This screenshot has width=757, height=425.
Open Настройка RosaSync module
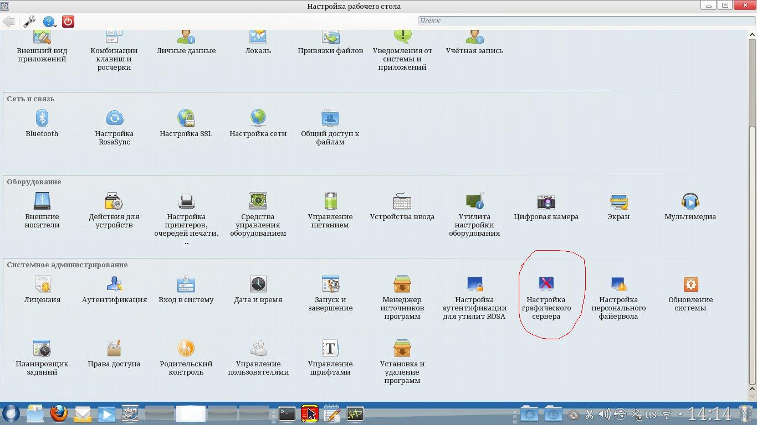[x=114, y=127]
